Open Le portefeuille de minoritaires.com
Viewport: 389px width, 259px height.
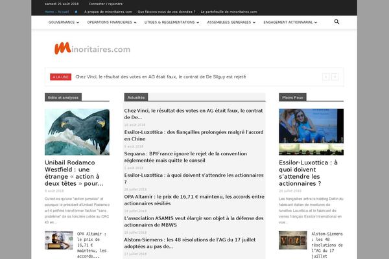[229, 12]
